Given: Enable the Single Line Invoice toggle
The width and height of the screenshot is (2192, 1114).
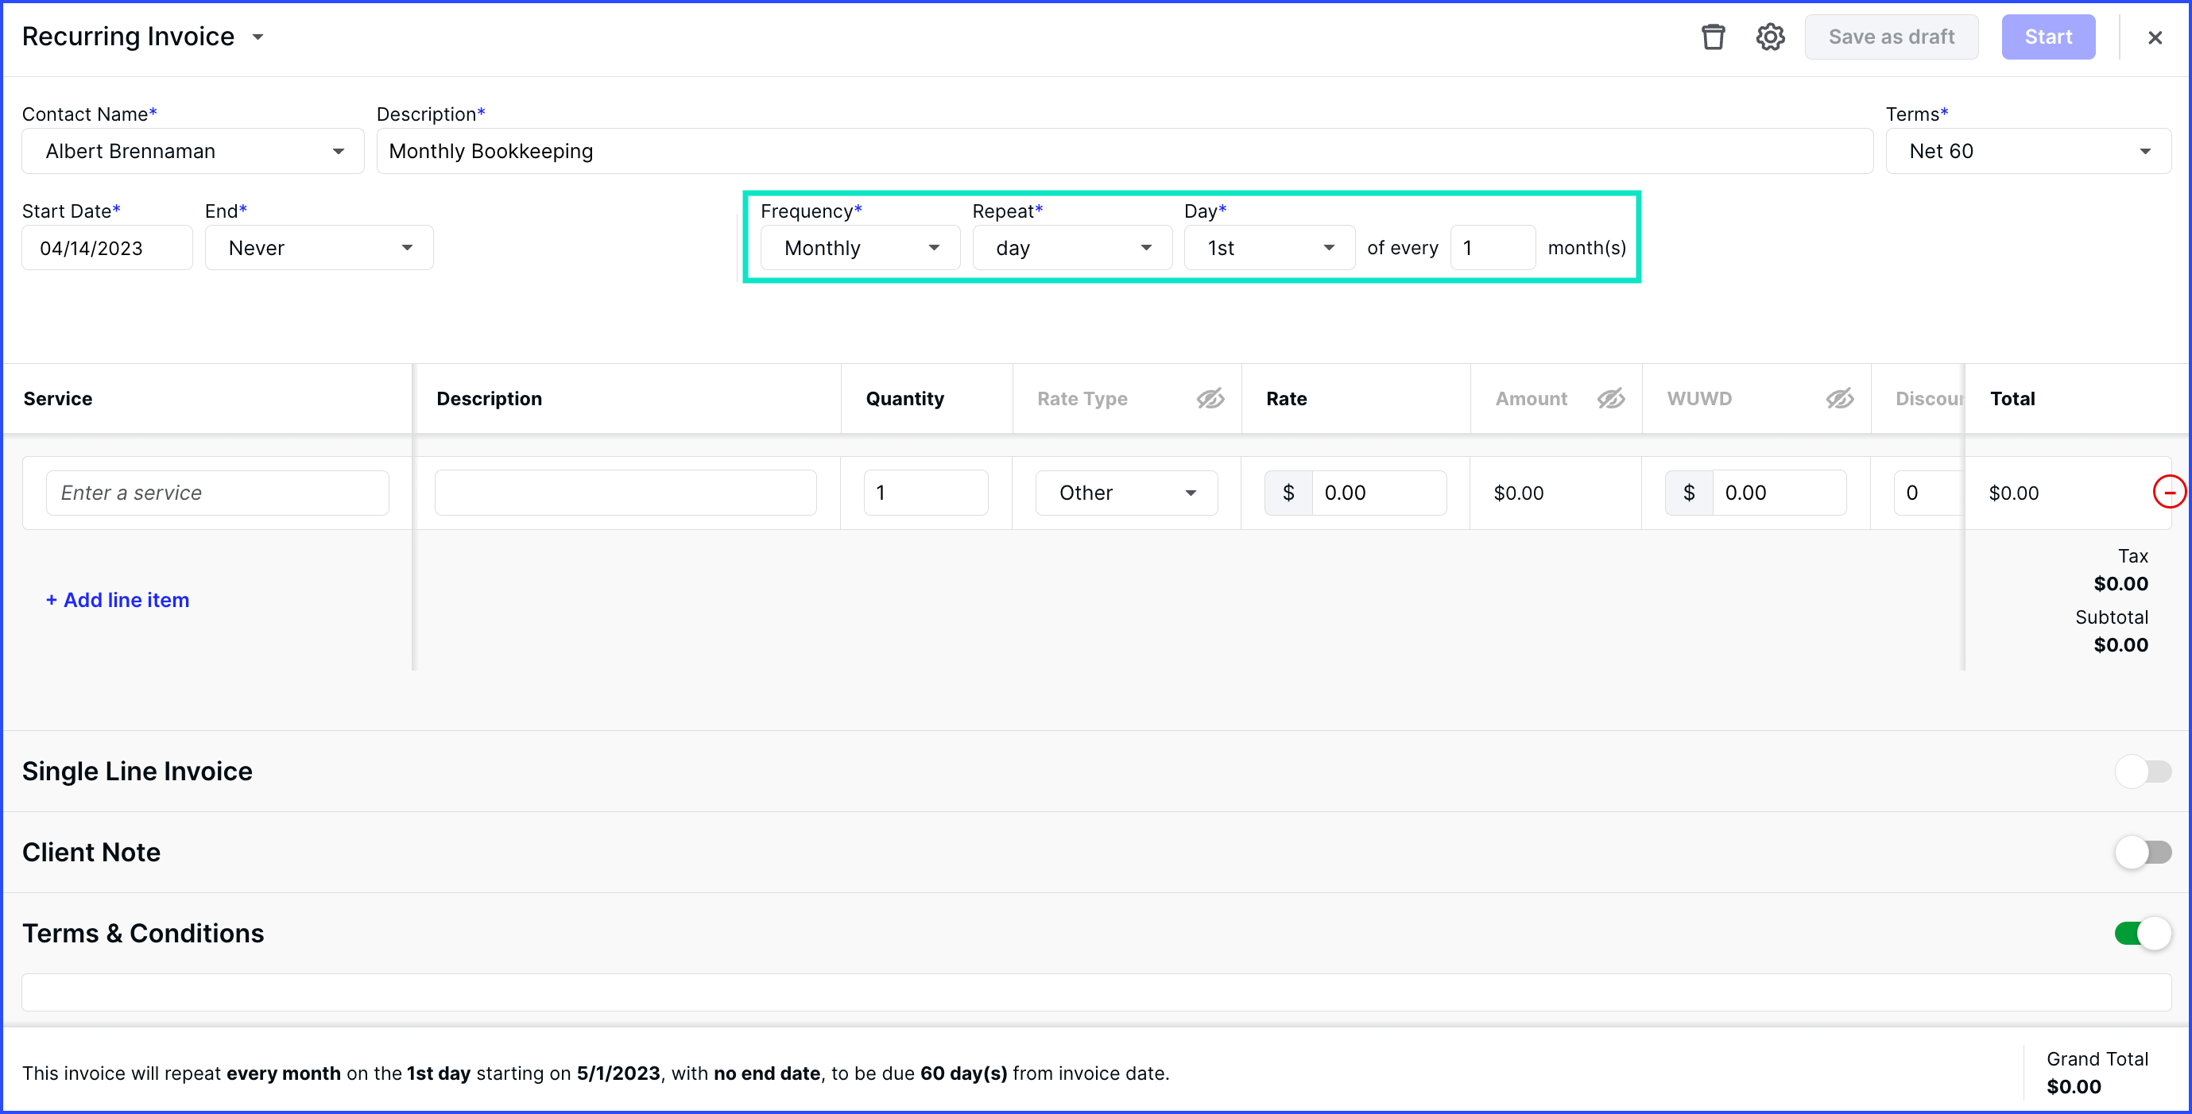Looking at the screenshot, I should coord(2143,771).
